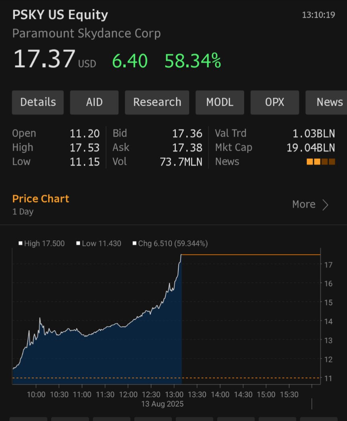
Task: Expand chart via the More chevron arrow
Action: click(x=325, y=205)
